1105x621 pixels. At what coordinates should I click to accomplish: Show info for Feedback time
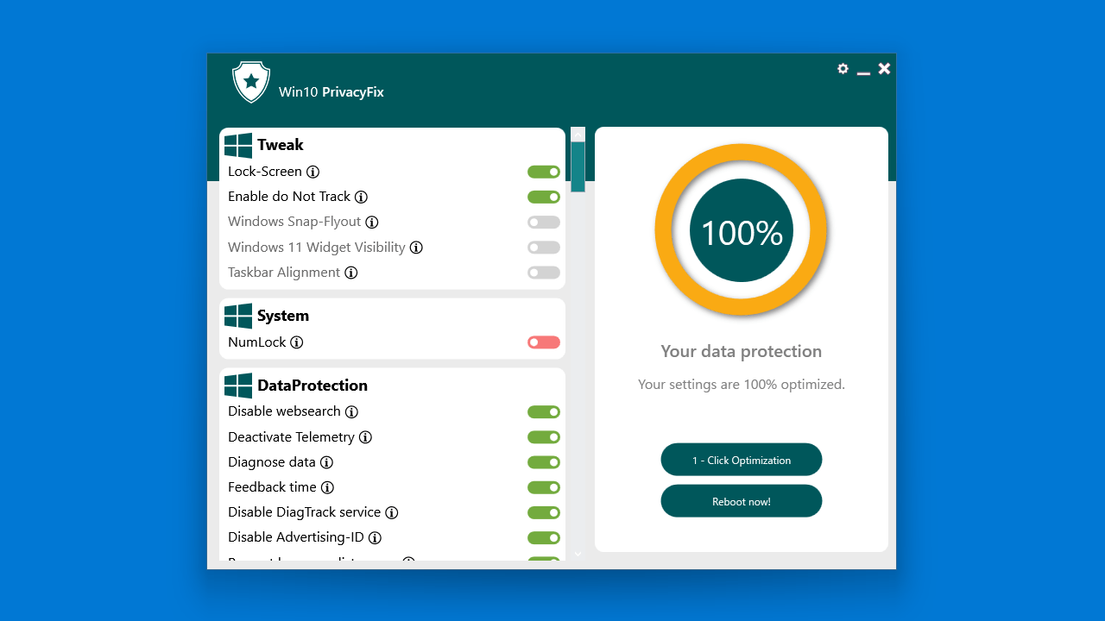(327, 487)
